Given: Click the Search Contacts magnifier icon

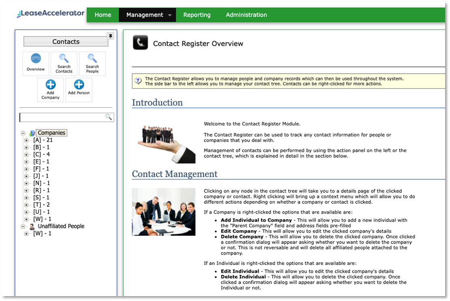Looking at the screenshot, I should 64,58.
